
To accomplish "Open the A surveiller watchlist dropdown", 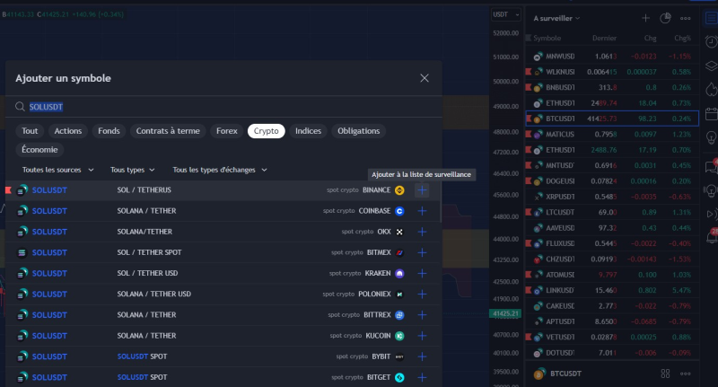I will (556, 18).
